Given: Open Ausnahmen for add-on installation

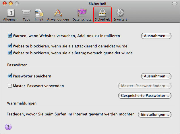Looking at the screenshot, I should 156,36.
